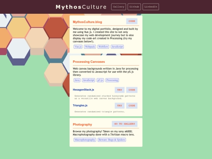
Task: Click the Processing tag
Action: point(112,80)
